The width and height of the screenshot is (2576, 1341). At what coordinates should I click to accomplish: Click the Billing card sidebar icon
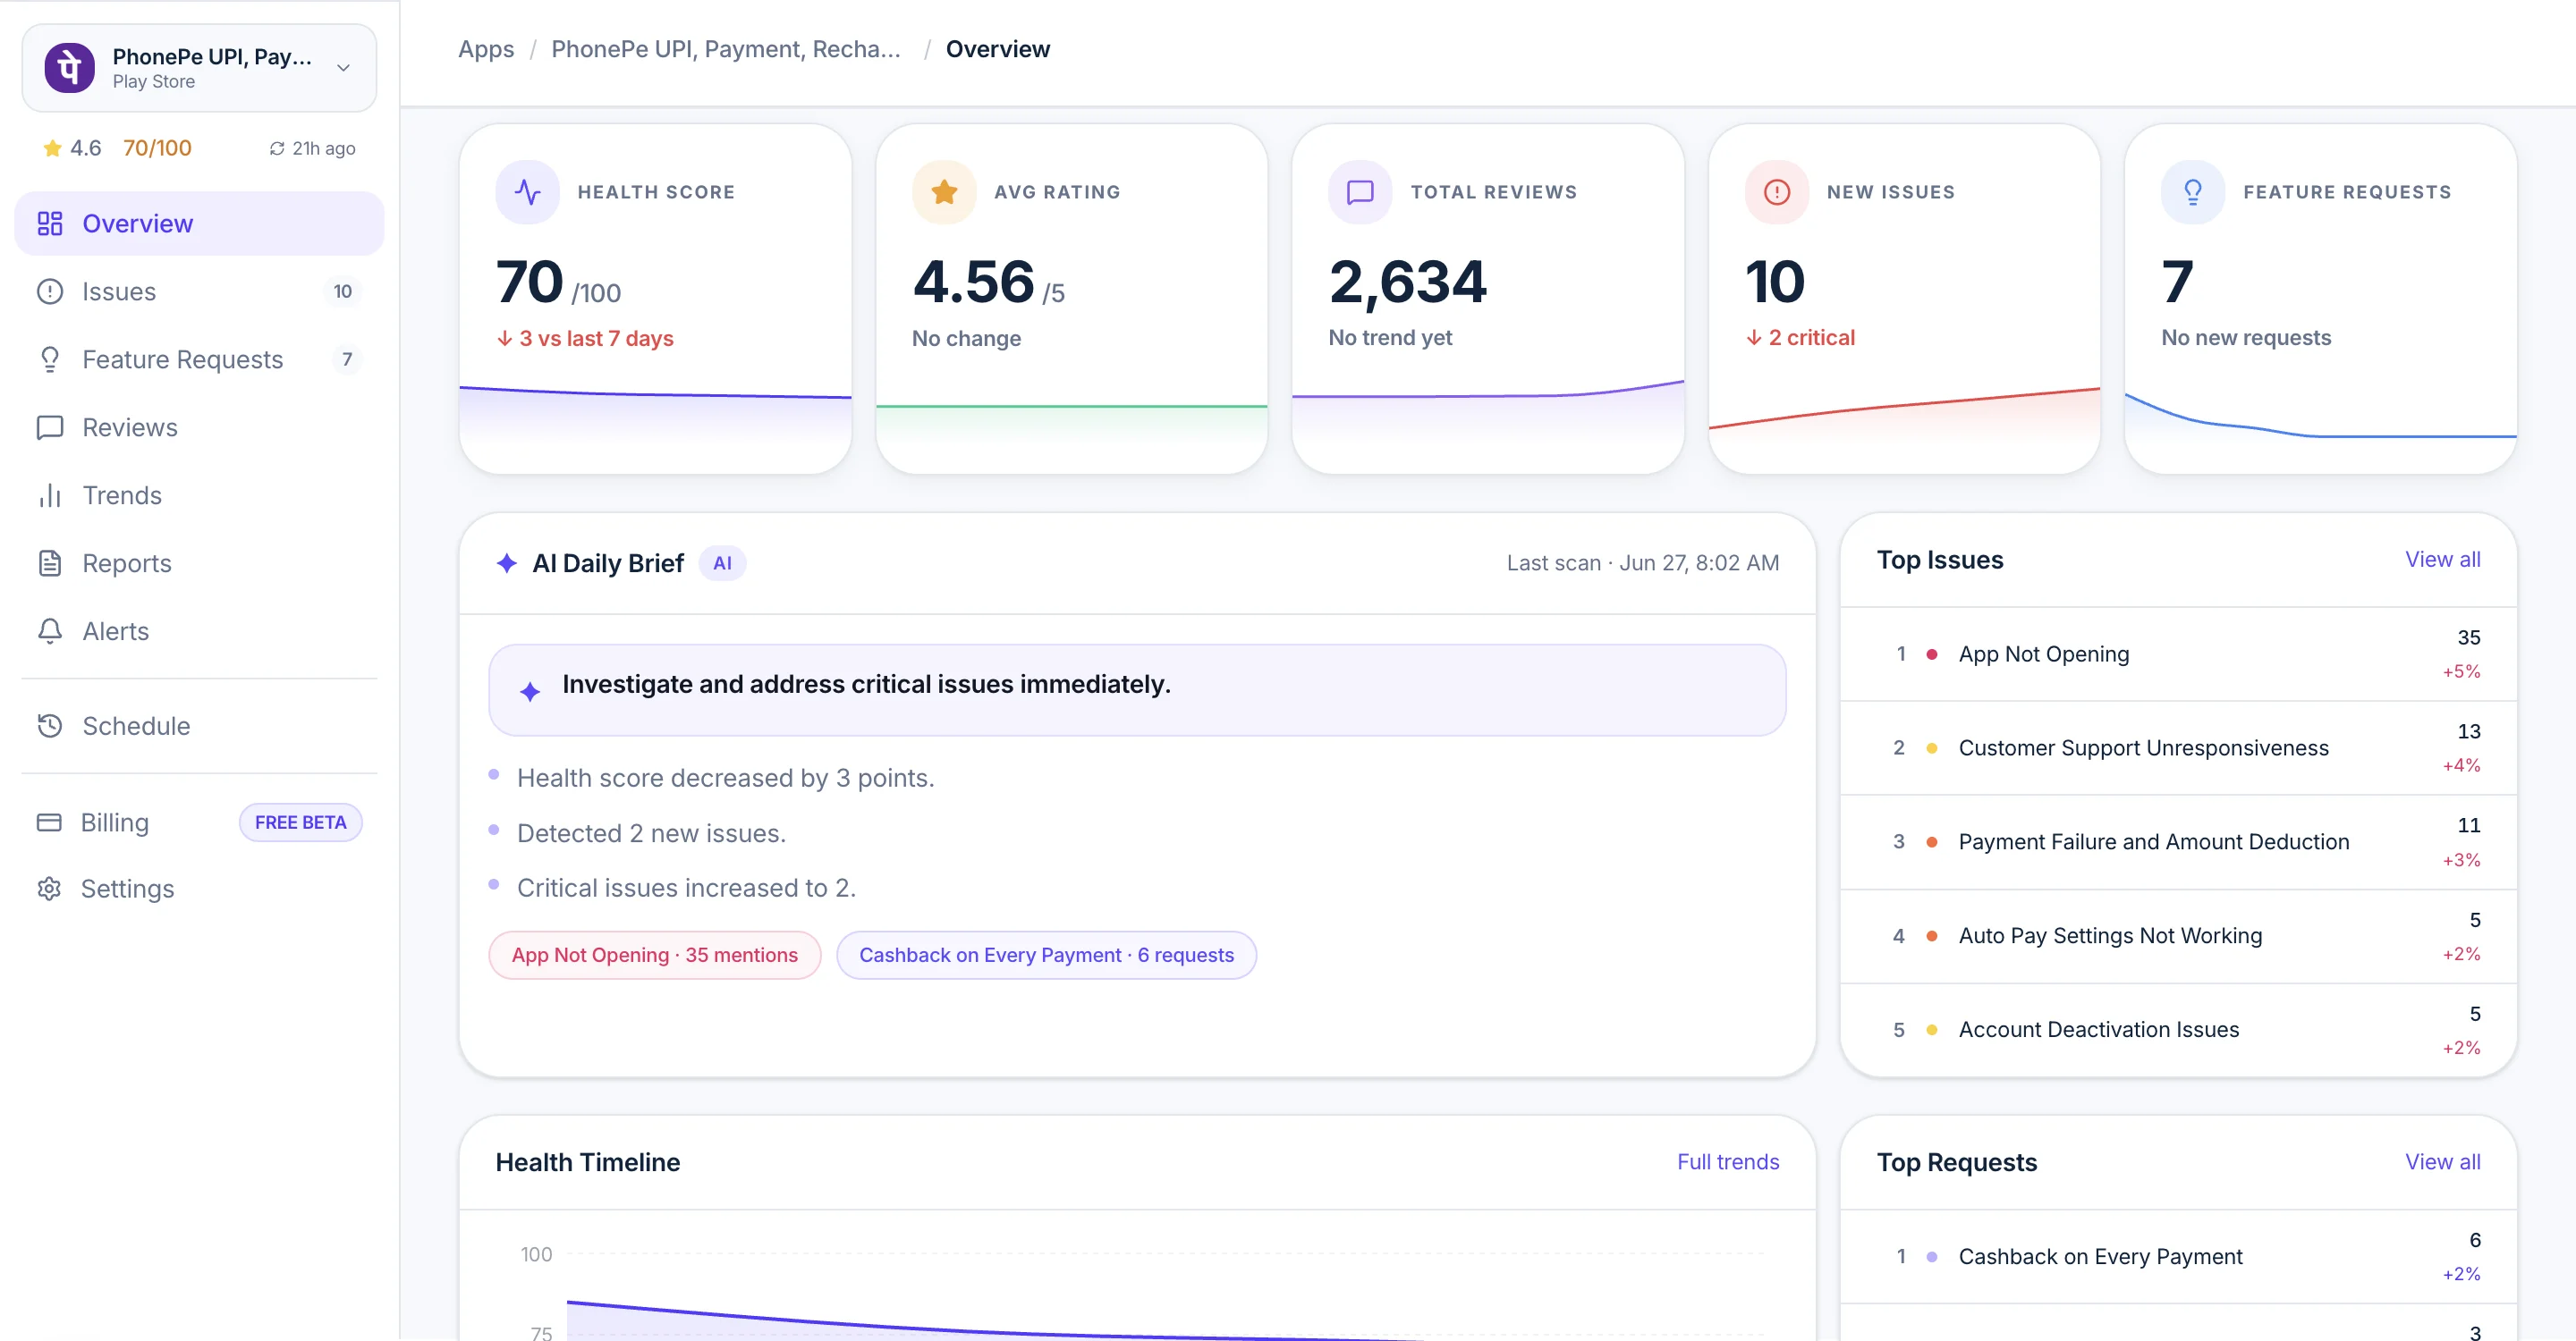click(x=49, y=822)
